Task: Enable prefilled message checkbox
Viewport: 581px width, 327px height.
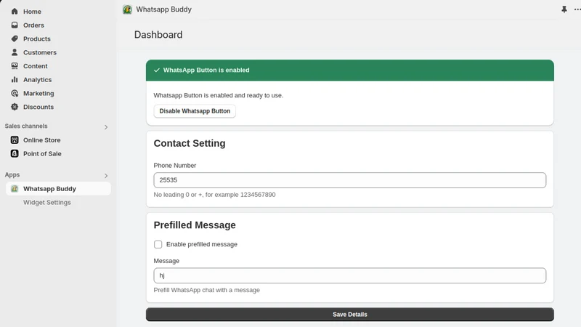Action: (x=158, y=244)
